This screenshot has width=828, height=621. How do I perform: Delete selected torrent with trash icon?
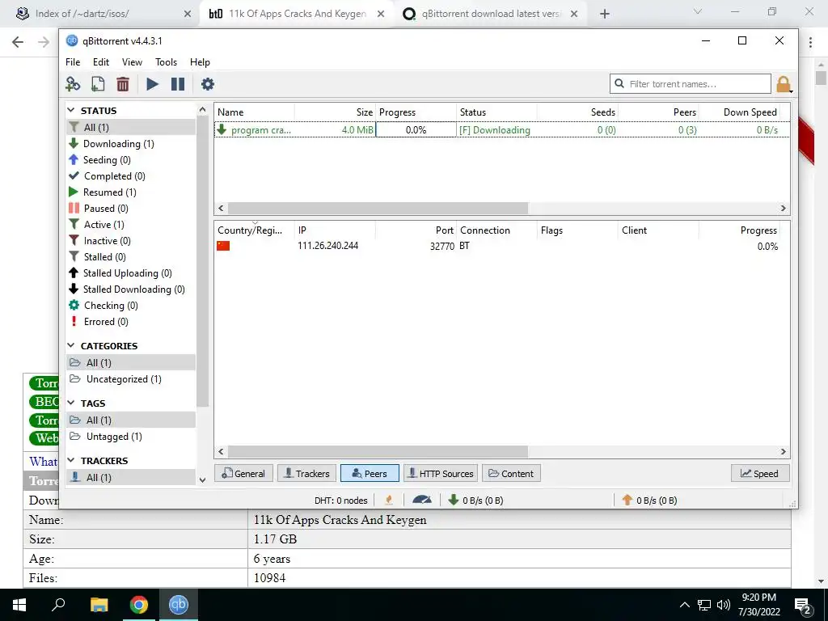[x=123, y=84]
